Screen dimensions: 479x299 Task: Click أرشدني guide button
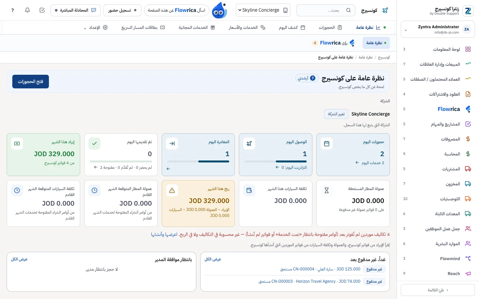(307, 78)
